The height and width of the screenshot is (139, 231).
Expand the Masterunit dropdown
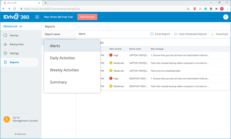click(x=13, y=26)
